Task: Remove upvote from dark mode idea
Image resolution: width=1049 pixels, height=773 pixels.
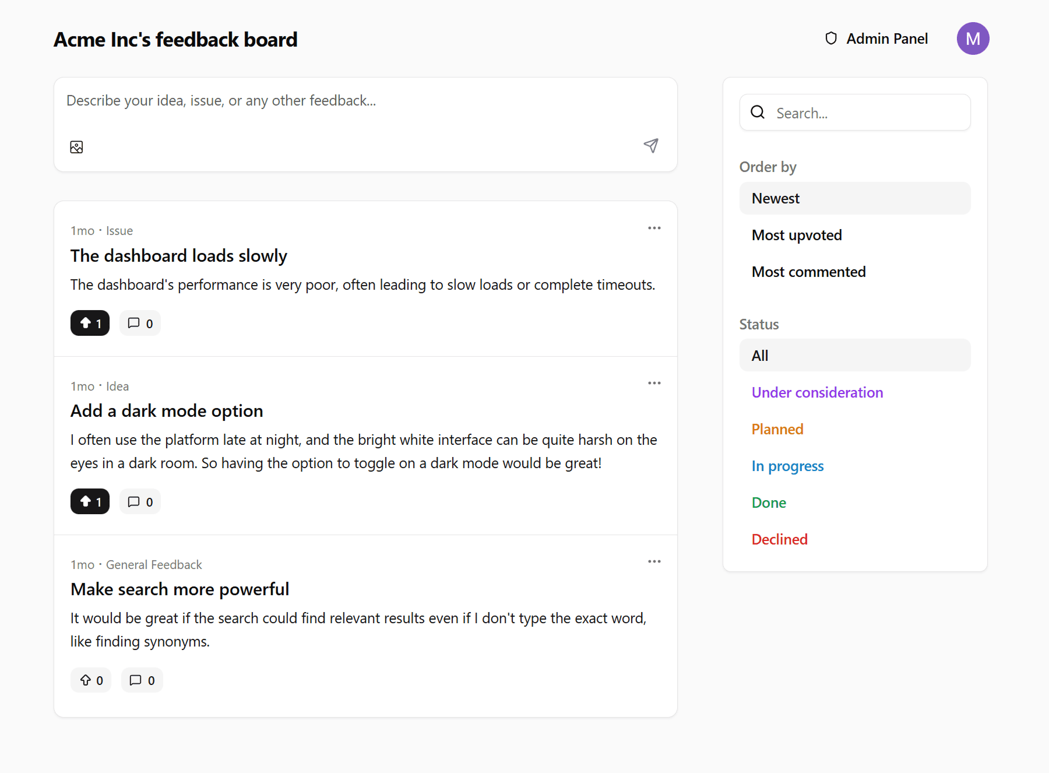Action: point(90,501)
